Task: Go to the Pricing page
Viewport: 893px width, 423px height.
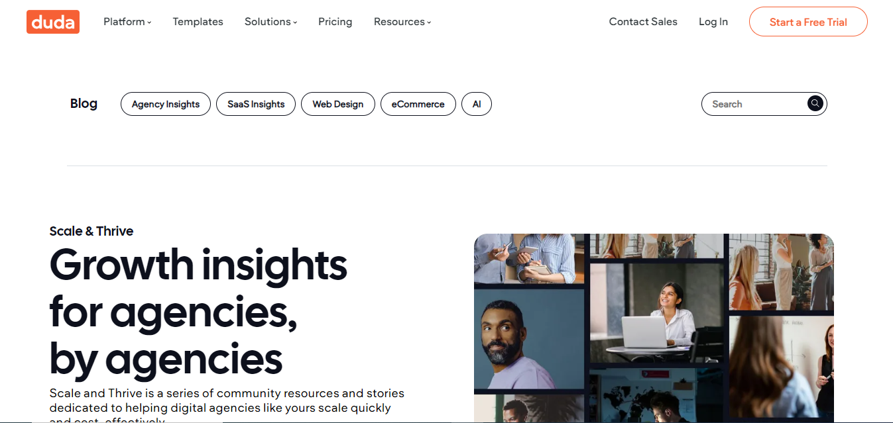Action: (x=335, y=22)
